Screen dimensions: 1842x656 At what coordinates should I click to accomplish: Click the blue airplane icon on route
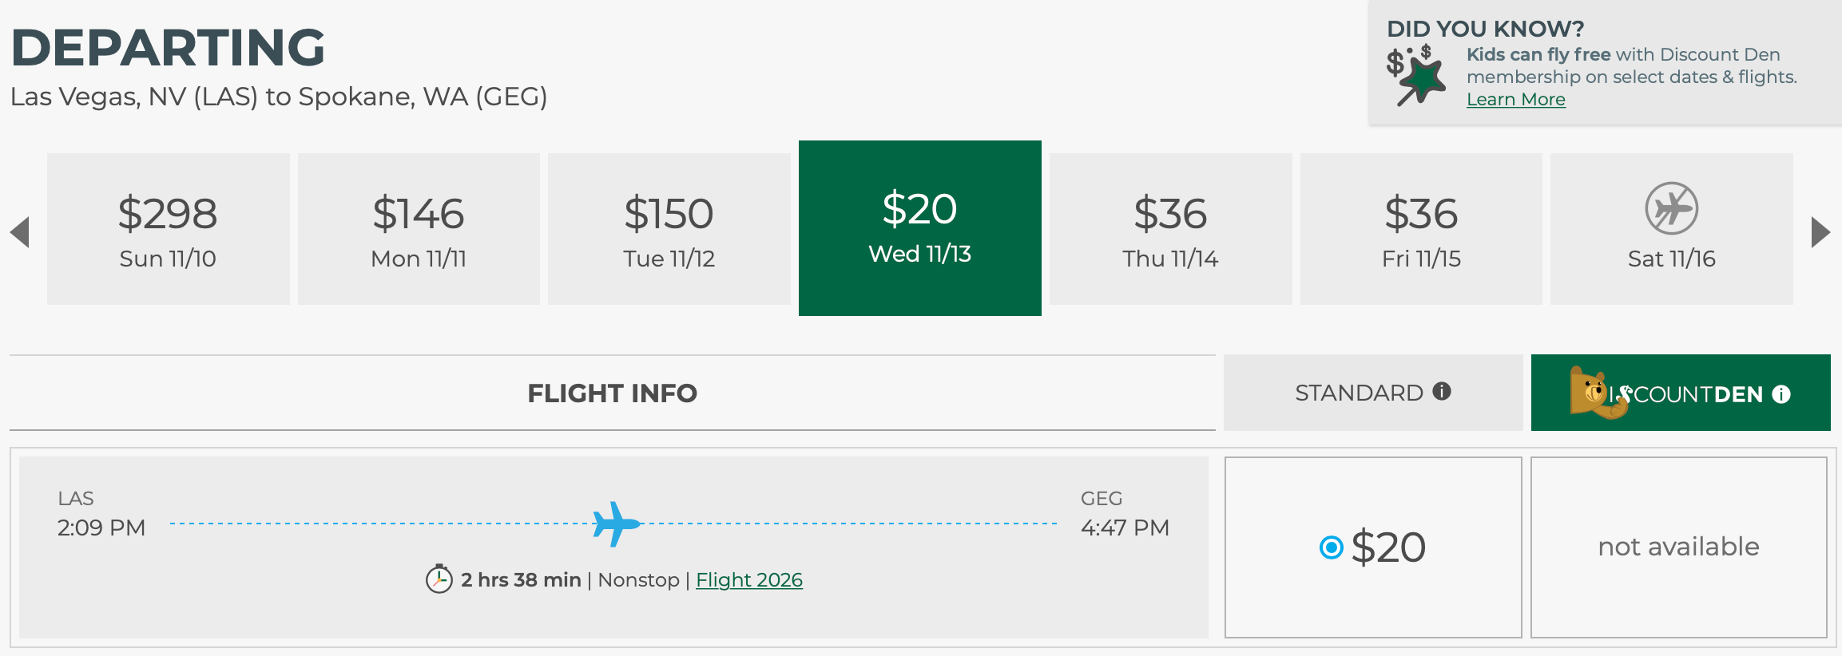coord(616,524)
